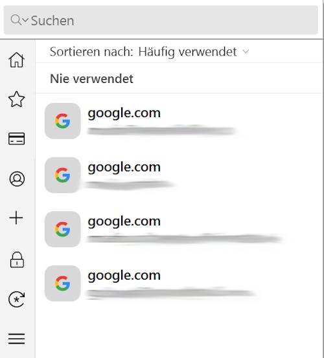Viewport: 324px width, 358px height.
Task: Click the first Google logo thumbnail
Action: pos(62,121)
